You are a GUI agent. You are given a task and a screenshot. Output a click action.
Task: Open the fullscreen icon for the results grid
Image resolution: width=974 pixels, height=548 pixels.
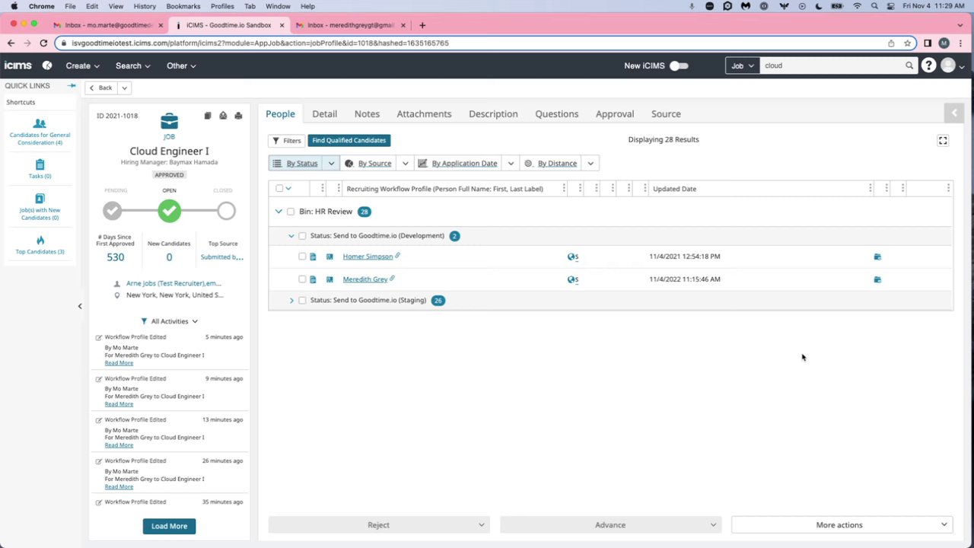[943, 140]
